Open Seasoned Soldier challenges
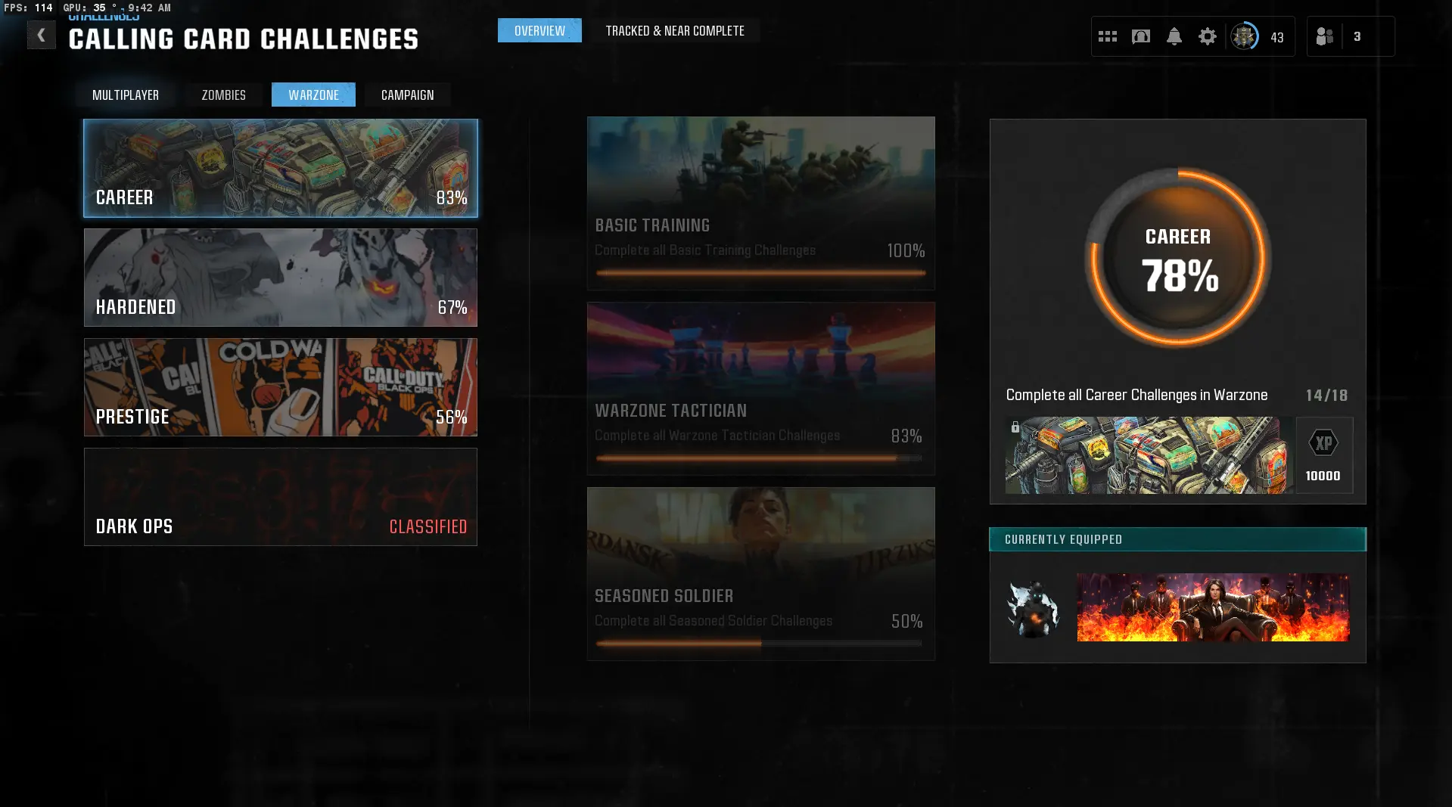Image resolution: width=1452 pixels, height=807 pixels. click(761, 574)
